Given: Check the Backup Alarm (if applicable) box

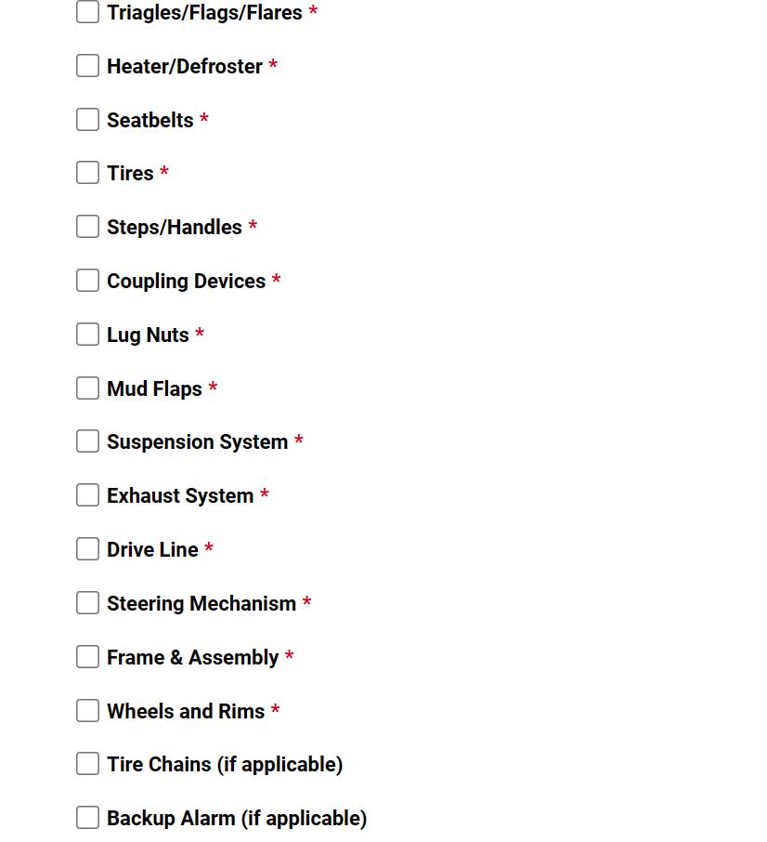Looking at the screenshot, I should click(87, 817).
